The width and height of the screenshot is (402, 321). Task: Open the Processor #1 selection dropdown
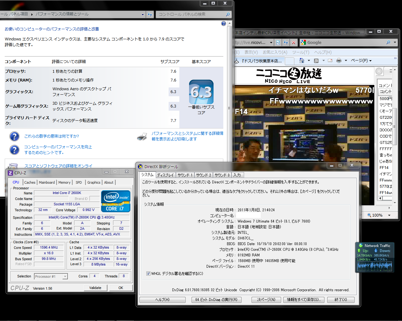(x=65, y=276)
